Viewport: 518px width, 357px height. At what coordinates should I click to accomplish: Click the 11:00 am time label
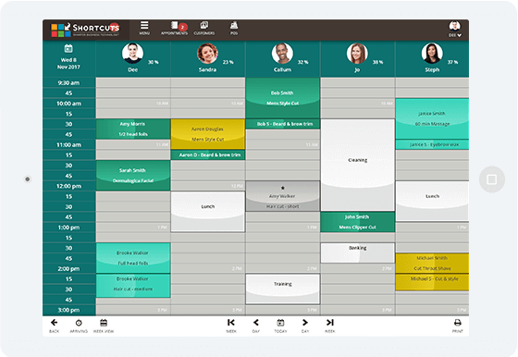pyautogui.click(x=68, y=144)
